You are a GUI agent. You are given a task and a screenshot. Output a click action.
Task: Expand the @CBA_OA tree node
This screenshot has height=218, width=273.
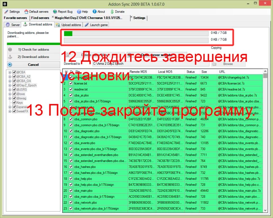(10, 81)
